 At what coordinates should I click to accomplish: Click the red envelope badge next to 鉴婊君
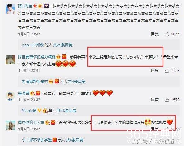click(x=38, y=93)
